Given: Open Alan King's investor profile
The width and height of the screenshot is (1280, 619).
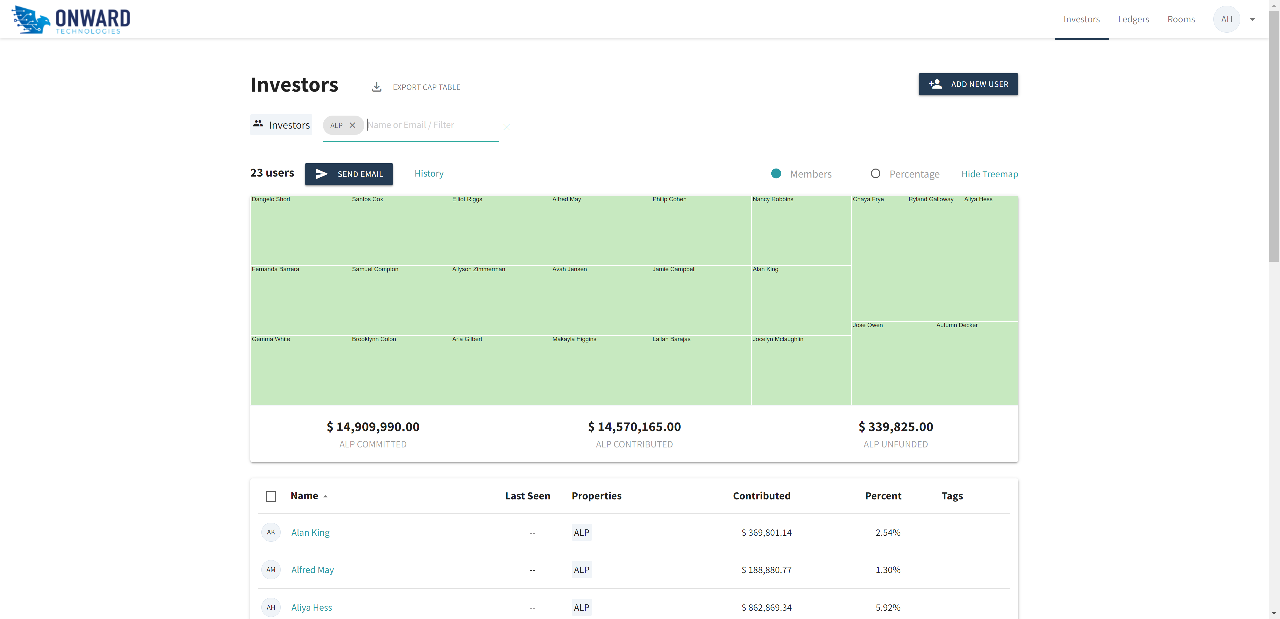Looking at the screenshot, I should [x=310, y=533].
